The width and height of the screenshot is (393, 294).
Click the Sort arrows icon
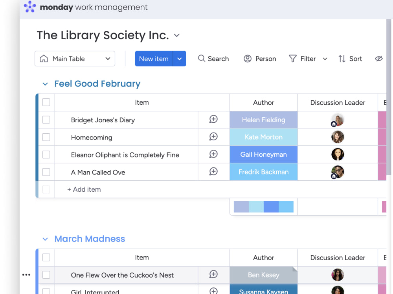[342, 59]
